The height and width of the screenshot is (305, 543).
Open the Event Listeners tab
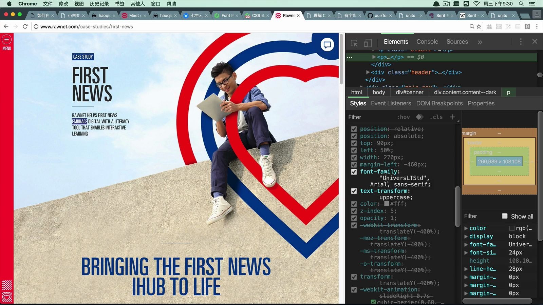pyautogui.click(x=391, y=103)
